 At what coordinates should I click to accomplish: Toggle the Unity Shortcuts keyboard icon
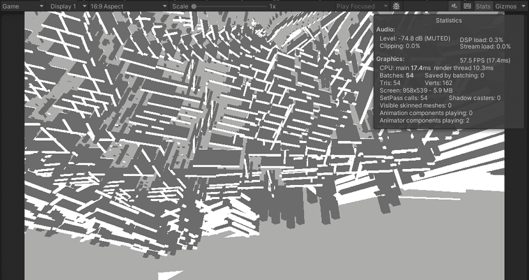[x=467, y=6]
